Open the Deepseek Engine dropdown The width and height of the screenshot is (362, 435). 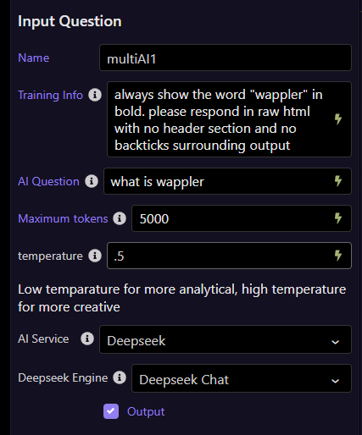242,378
